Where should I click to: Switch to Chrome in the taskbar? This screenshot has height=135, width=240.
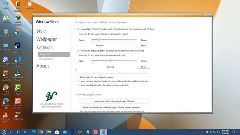(x=41, y=132)
